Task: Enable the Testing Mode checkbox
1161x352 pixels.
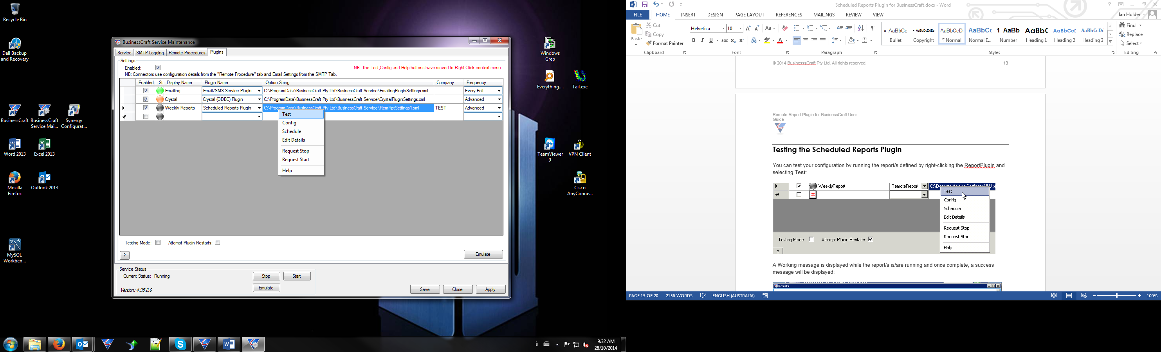Action: point(158,242)
